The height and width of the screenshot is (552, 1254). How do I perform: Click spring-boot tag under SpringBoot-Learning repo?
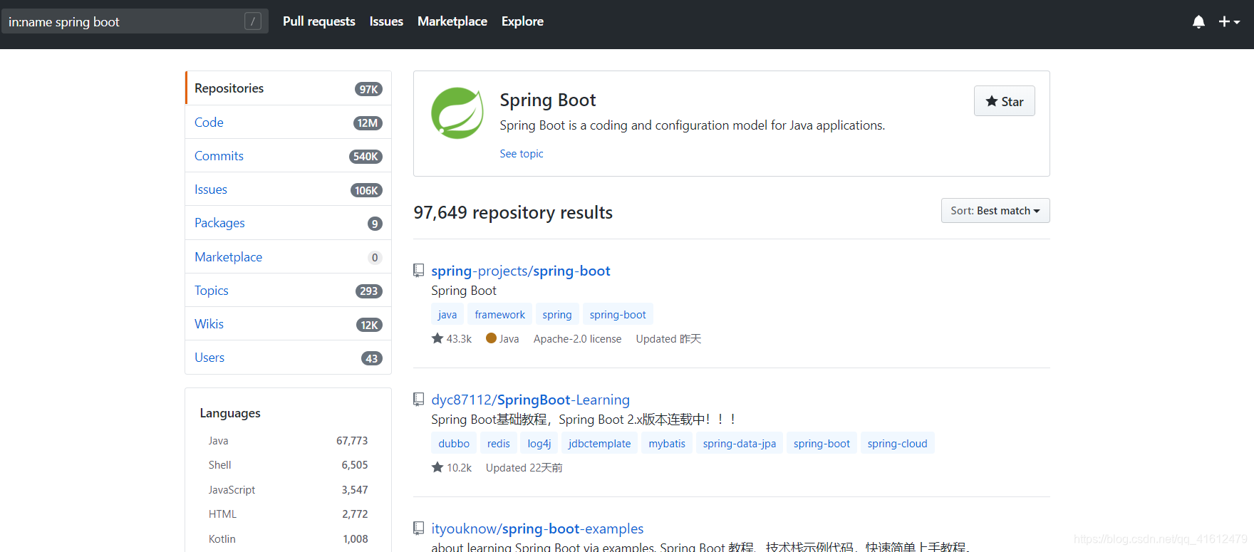[x=822, y=443]
